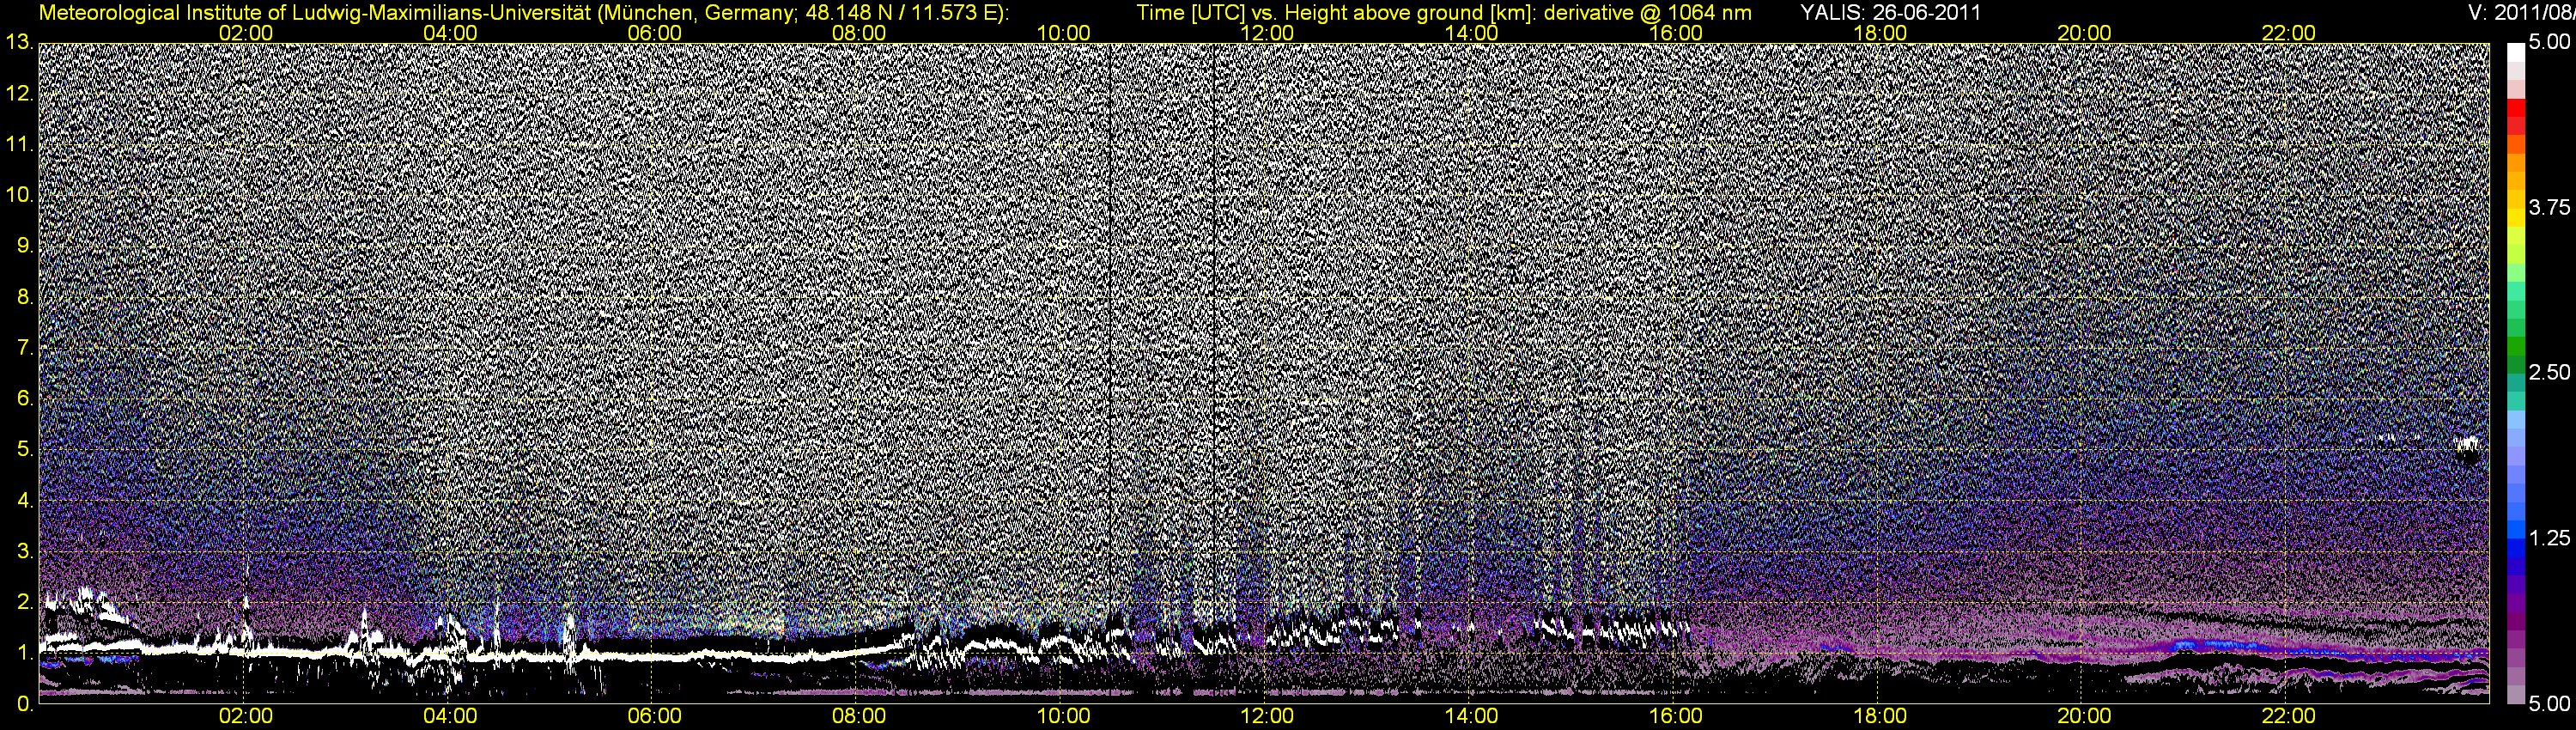
Task: Click the 10 km height axis label
Action: [x=19, y=196]
